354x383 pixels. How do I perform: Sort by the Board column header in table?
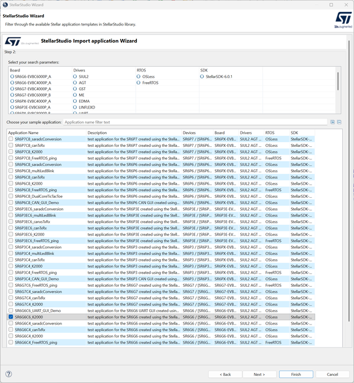226,133
